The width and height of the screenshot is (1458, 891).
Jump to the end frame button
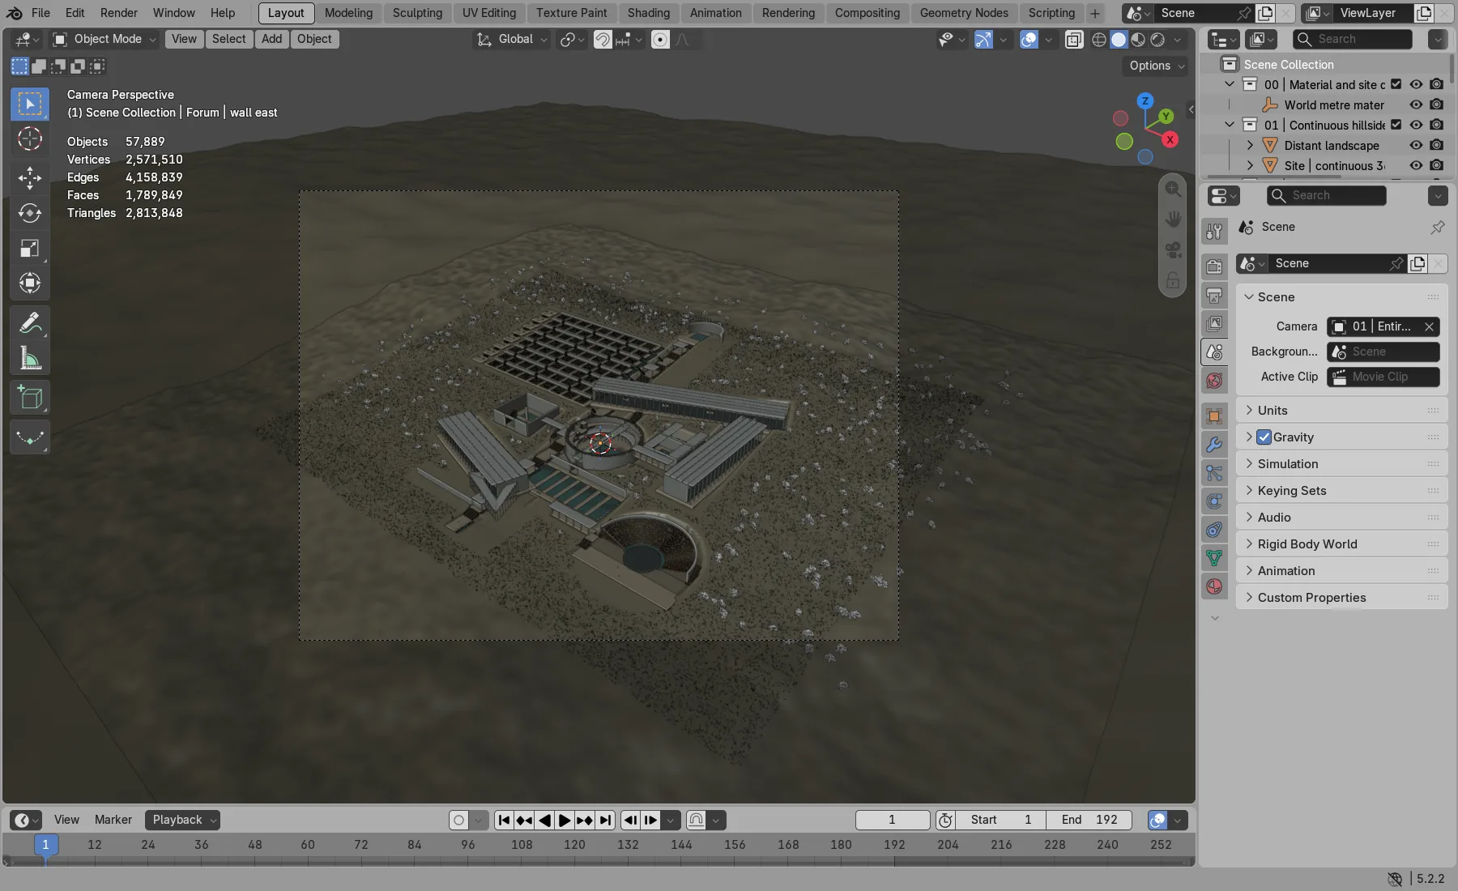coord(606,820)
